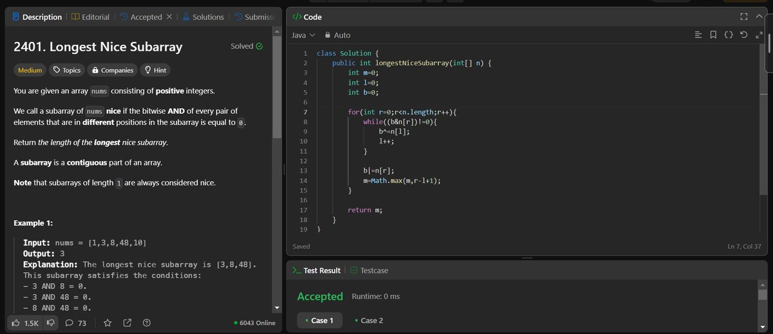Open the Editorial tab
The height and width of the screenshot is (334, 773).
(x=90, y=17)
